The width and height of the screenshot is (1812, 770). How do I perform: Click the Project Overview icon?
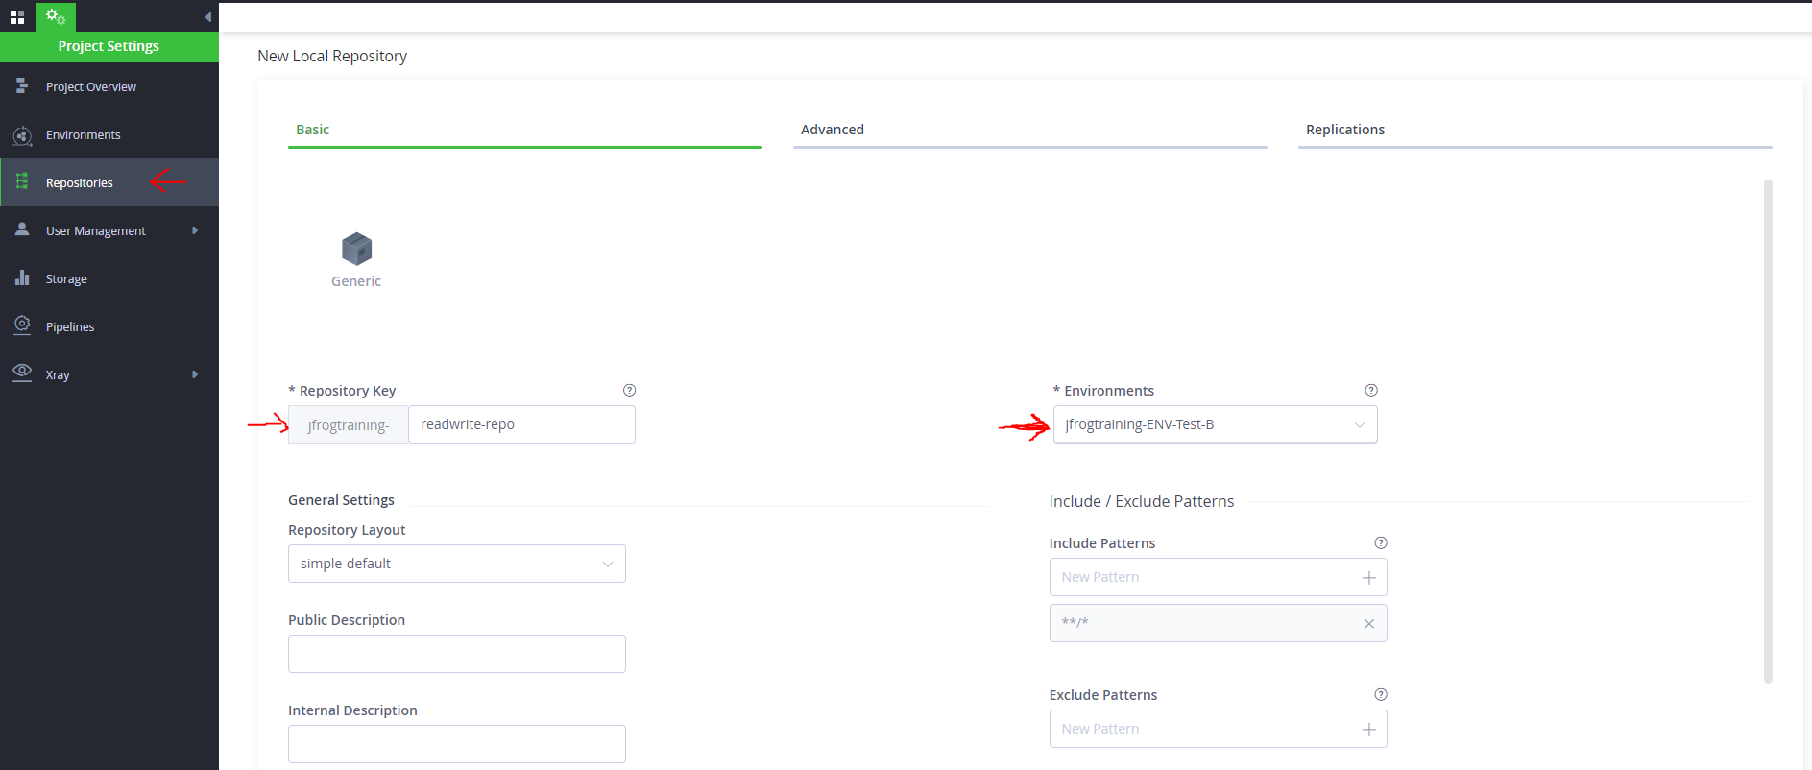22,86
